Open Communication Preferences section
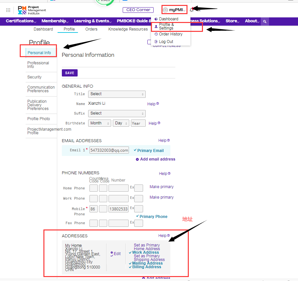Screen dimensions: 298x281 coord(41,89)
